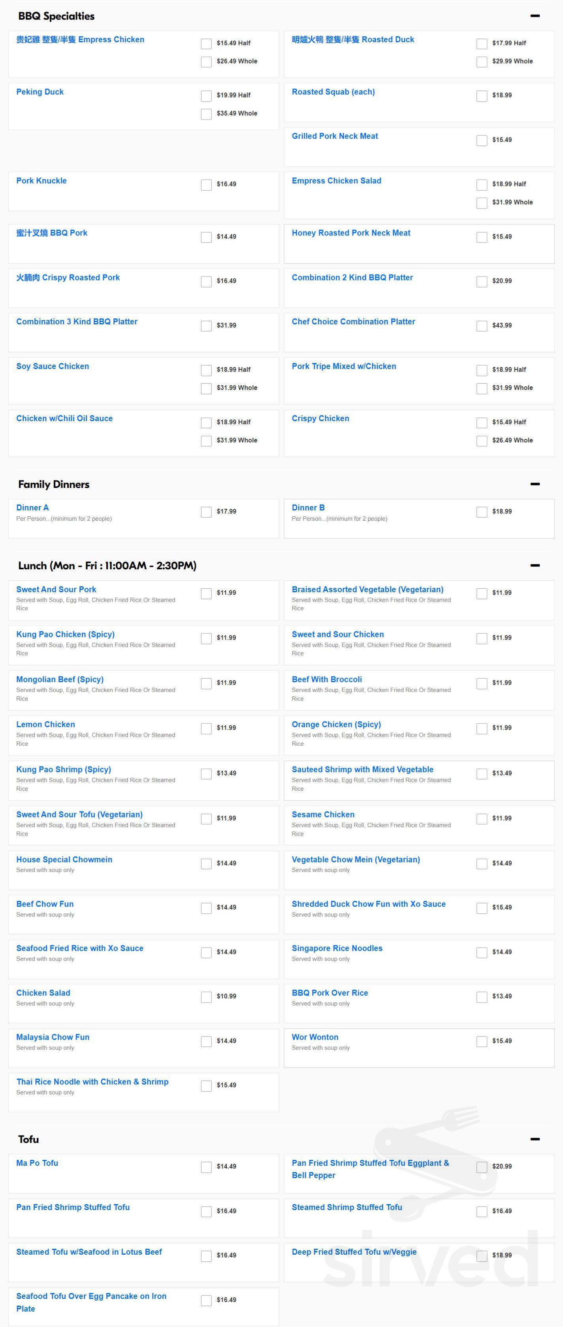Open the Mongolian Beef (Spicy) item
The image size is (563, 1327).
click(60, 679)
